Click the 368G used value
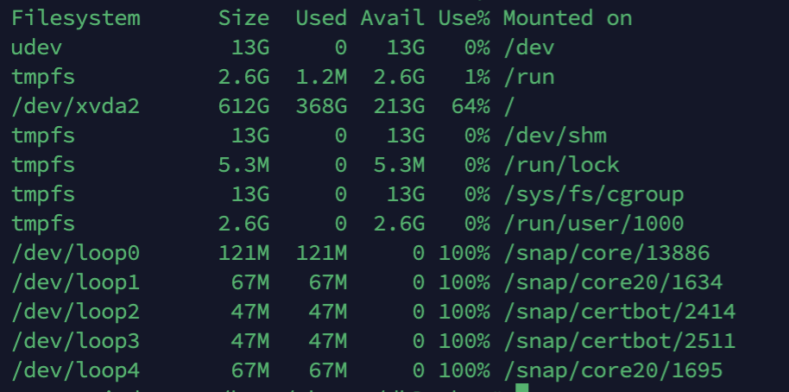This screenshot has width=789, height=392. [x=321, y=106]
